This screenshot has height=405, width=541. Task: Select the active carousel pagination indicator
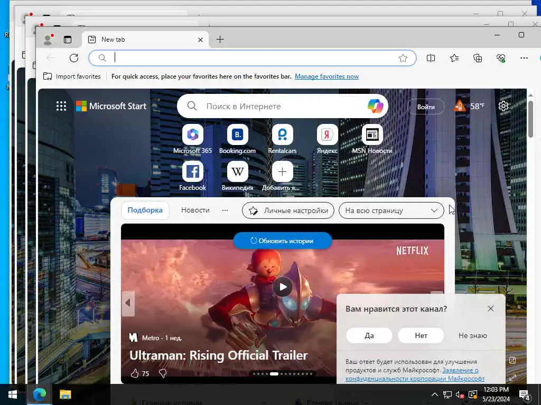[274, 374]
